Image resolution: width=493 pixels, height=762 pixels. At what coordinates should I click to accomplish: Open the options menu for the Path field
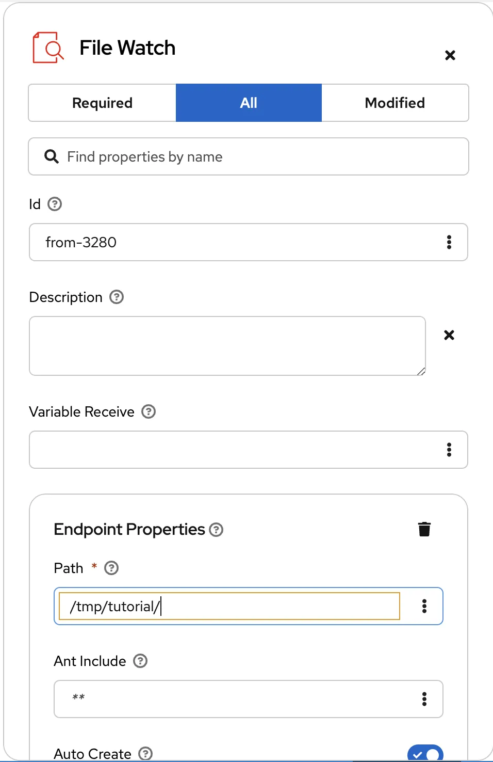click(x=424, y=606)
